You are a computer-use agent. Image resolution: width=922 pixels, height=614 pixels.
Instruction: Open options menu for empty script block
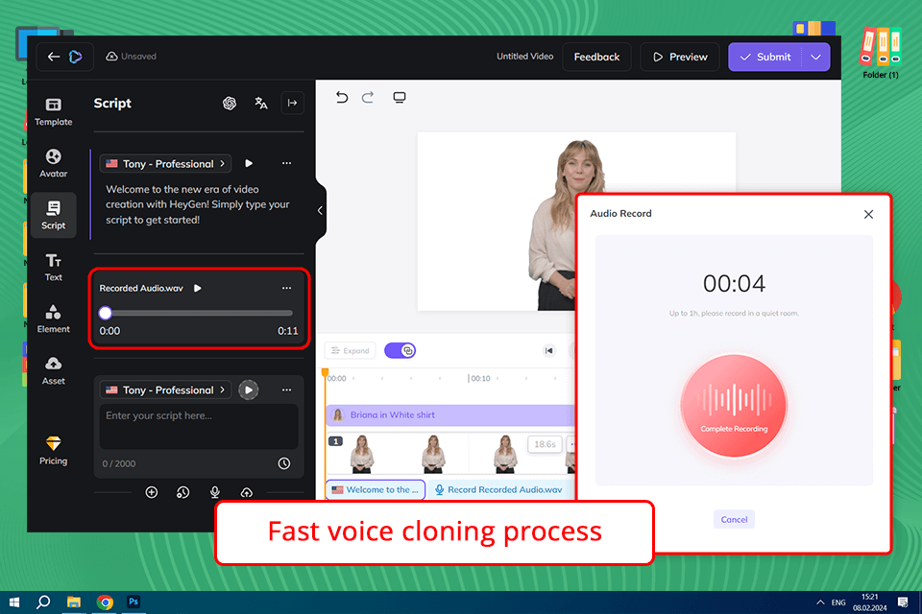[286, 390]
